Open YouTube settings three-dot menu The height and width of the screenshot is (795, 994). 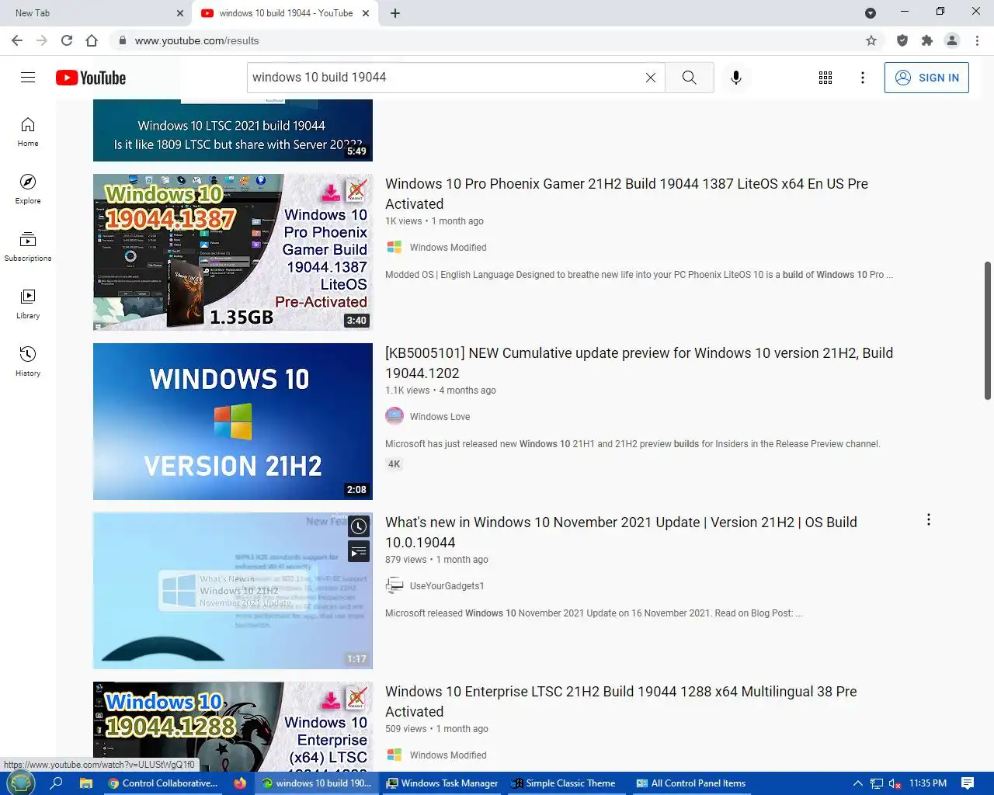(x=863, y=78)
